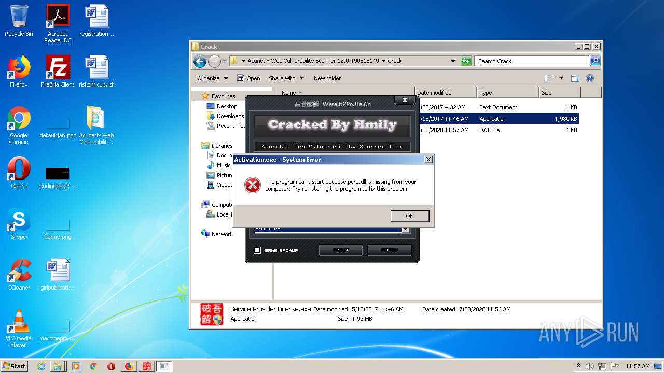Click the search magnifier icon
Viewport: 664px width, 373px height.
point(595,61)
